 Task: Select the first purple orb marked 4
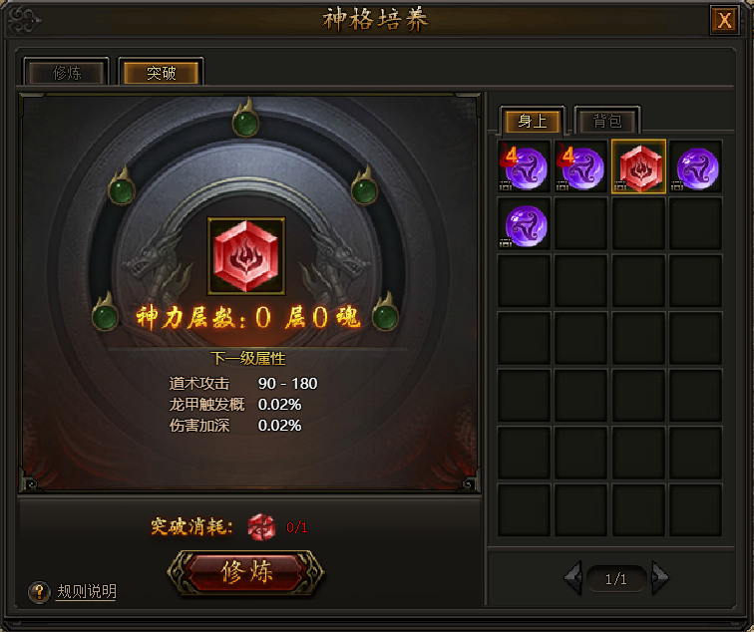(525, 166)
